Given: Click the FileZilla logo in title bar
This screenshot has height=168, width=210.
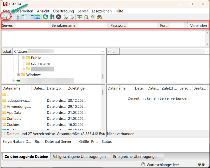Looking at the screenshot, I should (5, 4).
